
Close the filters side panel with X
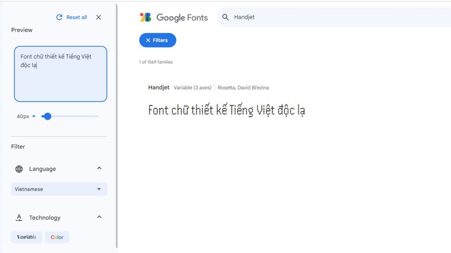pyautogui.click(x=99, y=17)
